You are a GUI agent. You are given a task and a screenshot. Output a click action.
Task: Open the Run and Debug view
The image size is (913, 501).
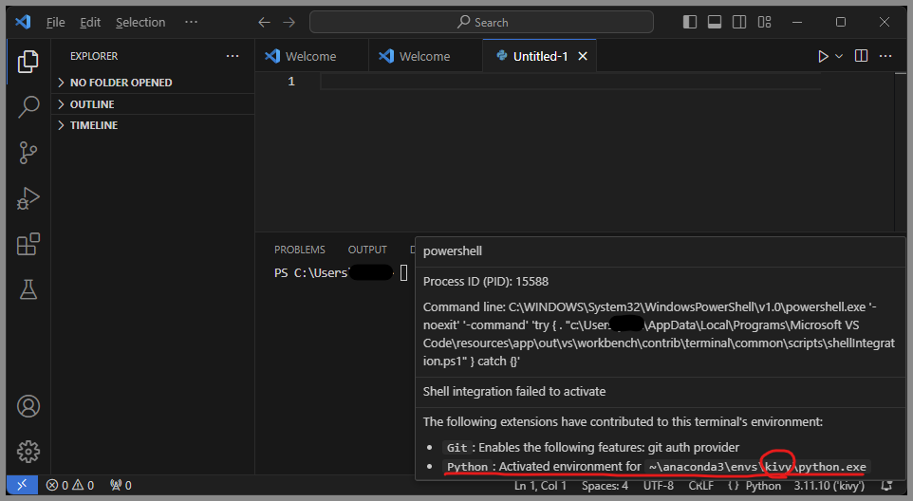(x=28, y=198)
